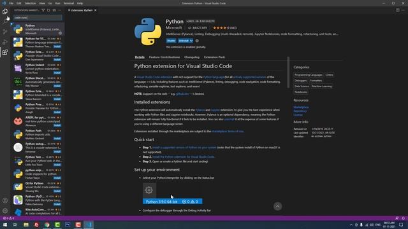Click the Disable button for Python extension

171,41
